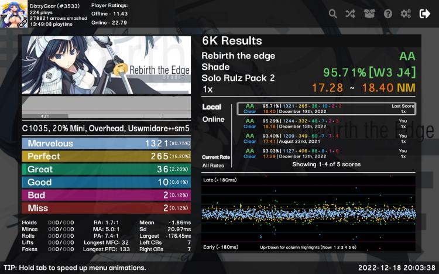Click the 278821 arrows smashed text
The height and width of the screenshot is (274, 439).
(x=59, y=18)
